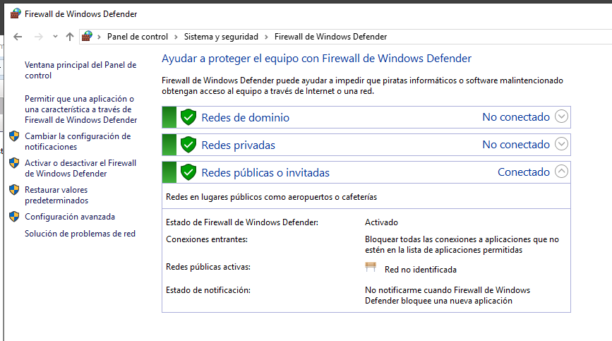Click the shield icon beside Restaurar valores predeterminados
This screenshot has width=612, height=341.
click(x=14, y=190)
